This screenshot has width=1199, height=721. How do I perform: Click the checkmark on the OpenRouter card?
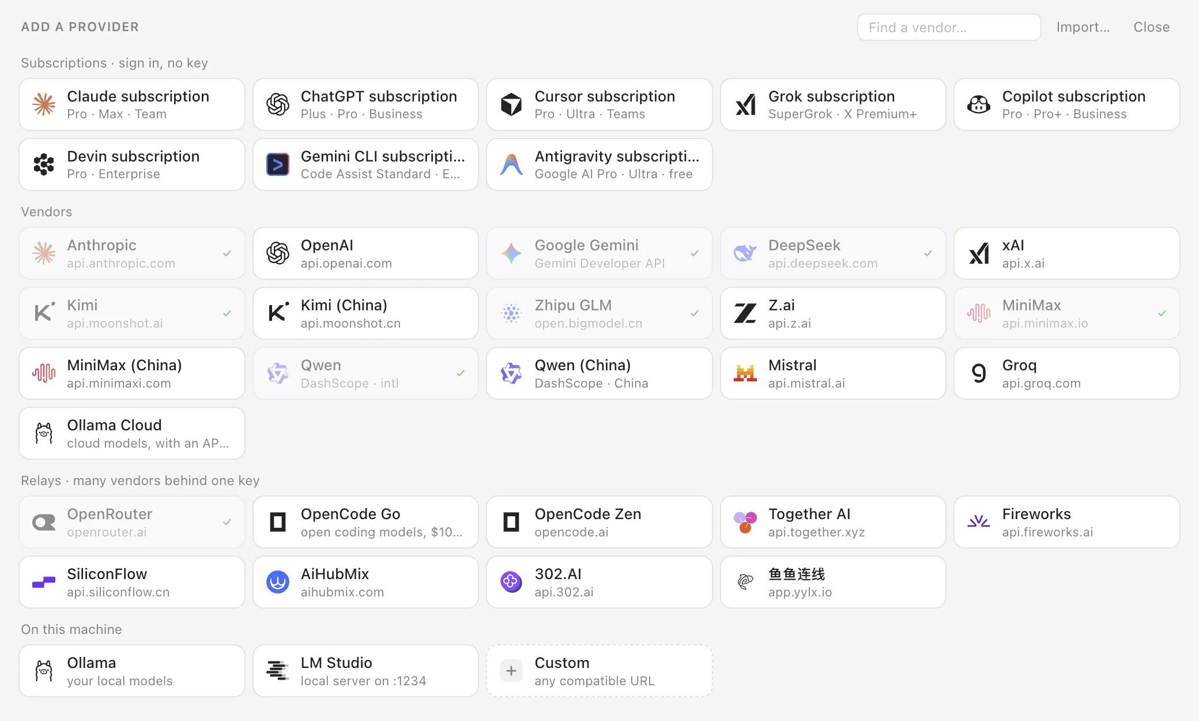(x=227, y=522)
